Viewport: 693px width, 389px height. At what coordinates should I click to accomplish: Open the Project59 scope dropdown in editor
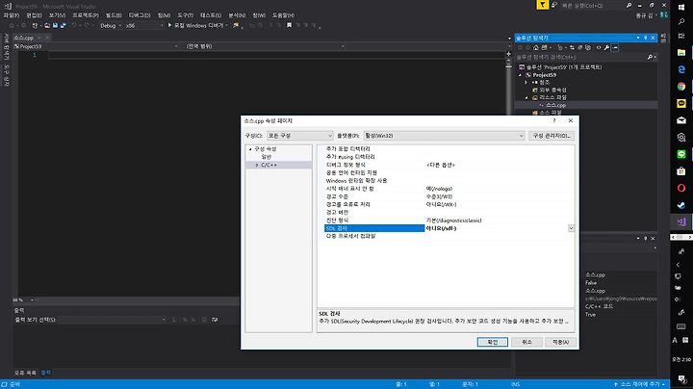point(96,46)
